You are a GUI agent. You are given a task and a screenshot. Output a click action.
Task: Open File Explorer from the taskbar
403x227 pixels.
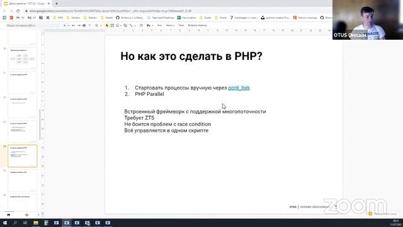pyautogui.click(x=36, y=223)
